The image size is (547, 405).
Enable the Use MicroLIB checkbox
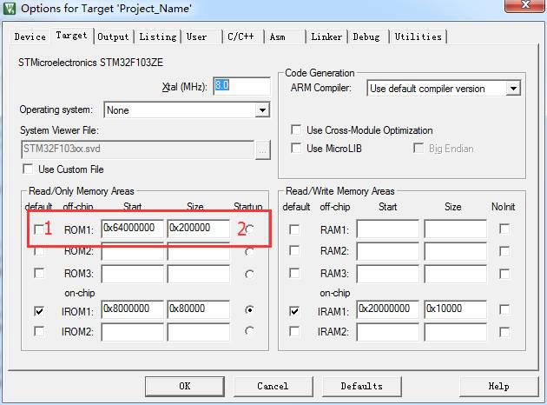coord(296,148)
